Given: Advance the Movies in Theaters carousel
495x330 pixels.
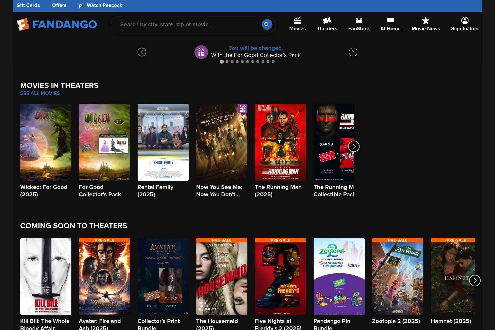Looking at the screenshot, I should tap(354, 146).
